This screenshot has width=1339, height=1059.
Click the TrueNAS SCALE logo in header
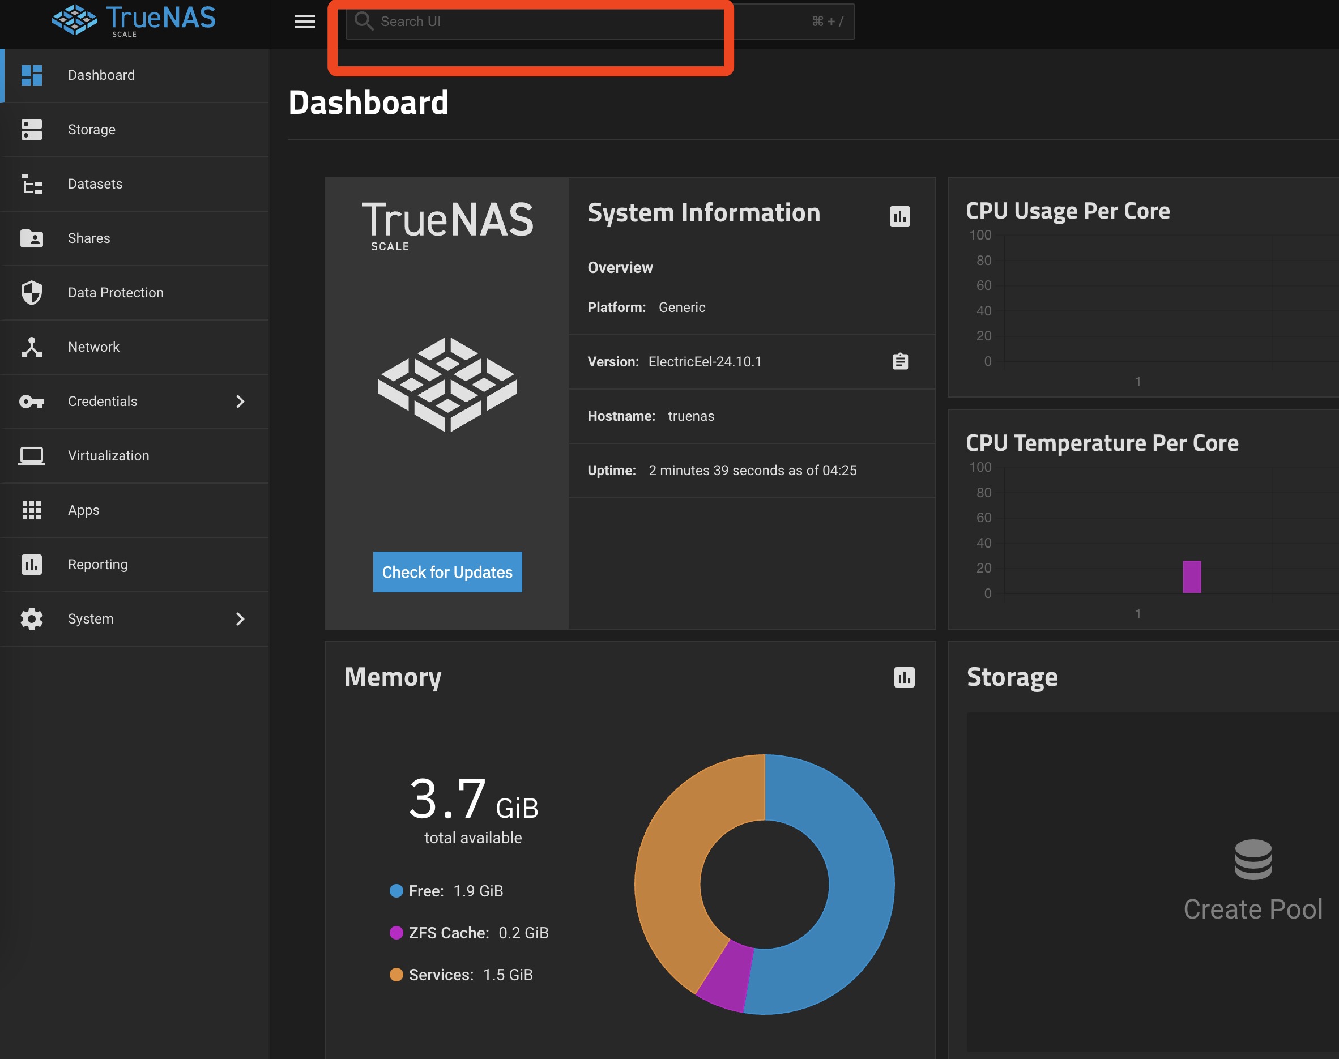[x=134, y=20]
